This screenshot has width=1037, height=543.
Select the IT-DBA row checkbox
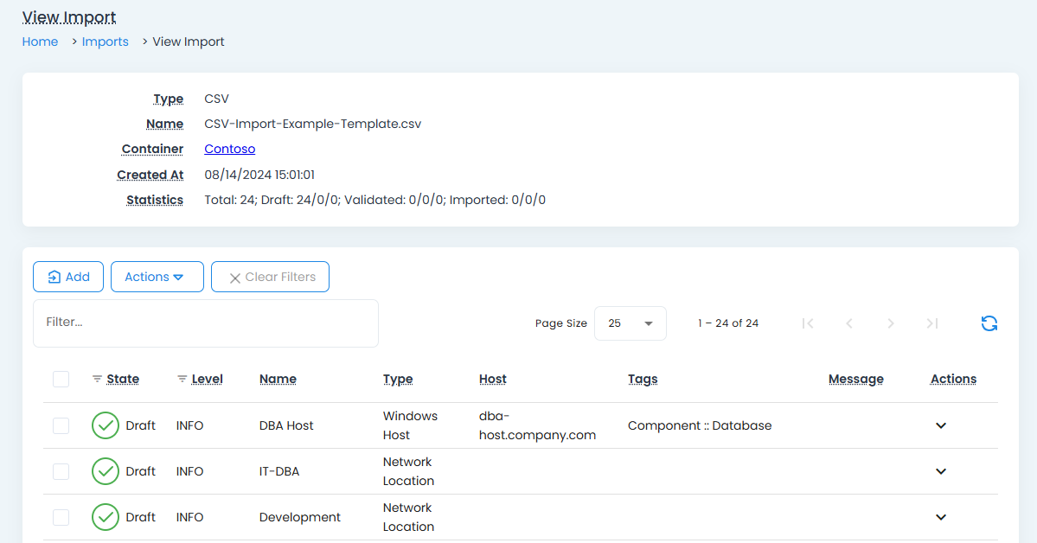[x=61, y=471]
